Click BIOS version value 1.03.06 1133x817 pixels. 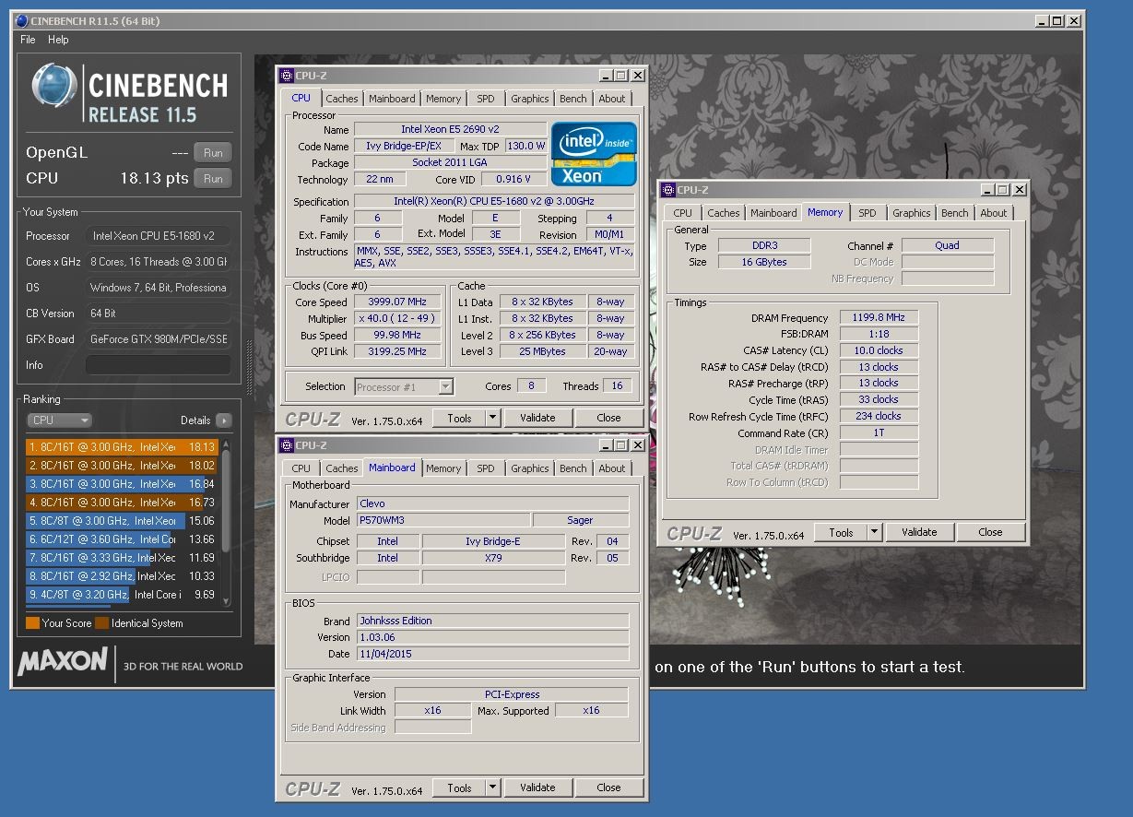(x=492, y=637)
